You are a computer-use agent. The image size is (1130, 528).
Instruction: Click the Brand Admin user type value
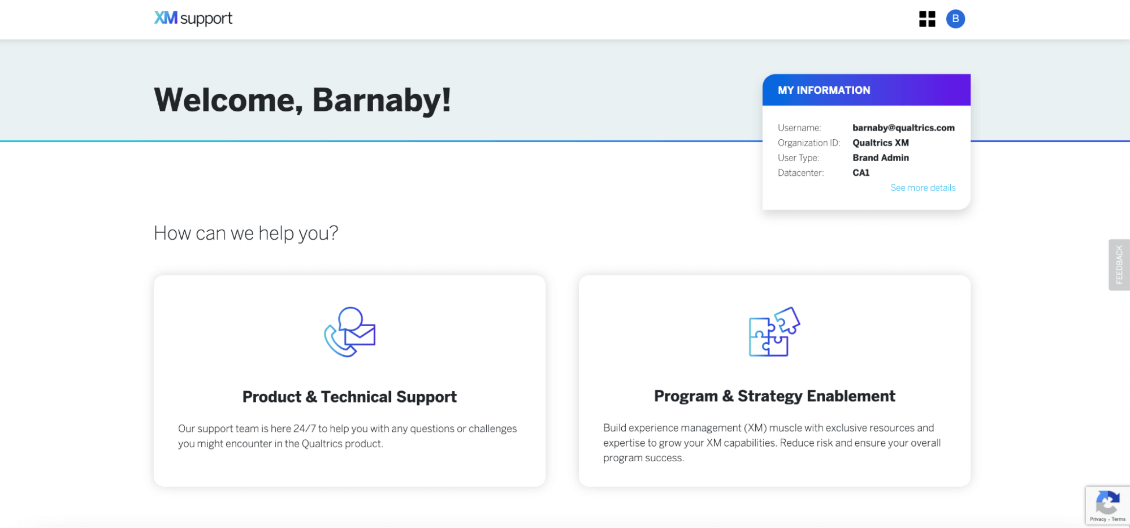coord(881,158)
